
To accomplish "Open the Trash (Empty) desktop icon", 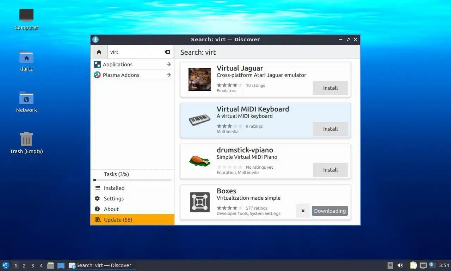I will pos(26,143).
